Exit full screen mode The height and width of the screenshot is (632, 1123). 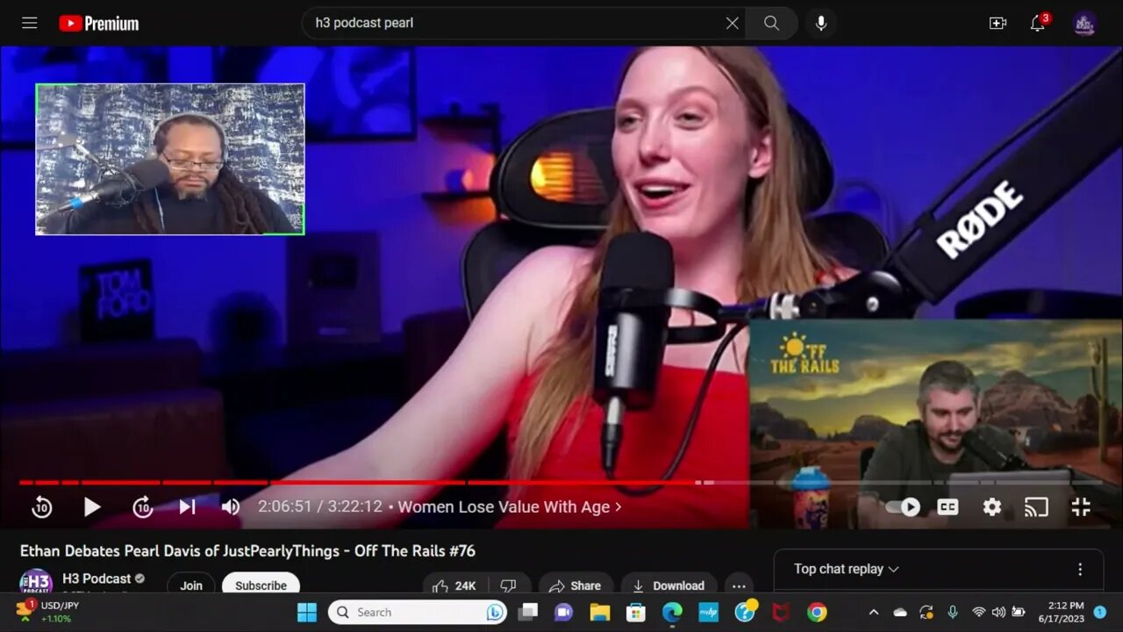click(x=1081, y=506)
